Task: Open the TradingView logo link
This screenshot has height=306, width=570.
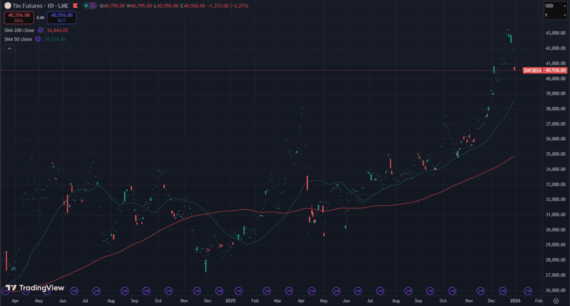Action: (35, 288)
